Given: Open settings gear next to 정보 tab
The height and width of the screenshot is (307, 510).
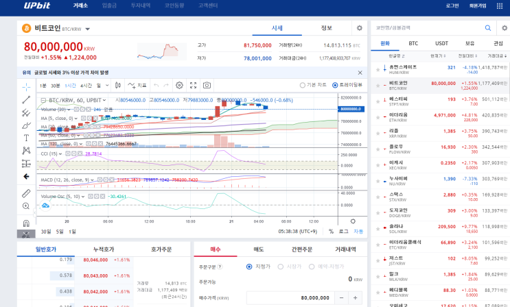Looking at the screenshot, I should tap(360, 28).
